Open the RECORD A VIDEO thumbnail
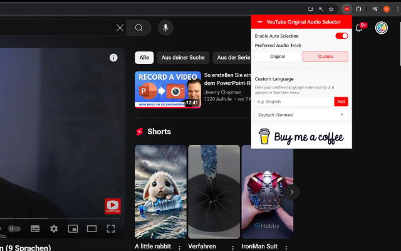401x251 pixels. [168, 90]
